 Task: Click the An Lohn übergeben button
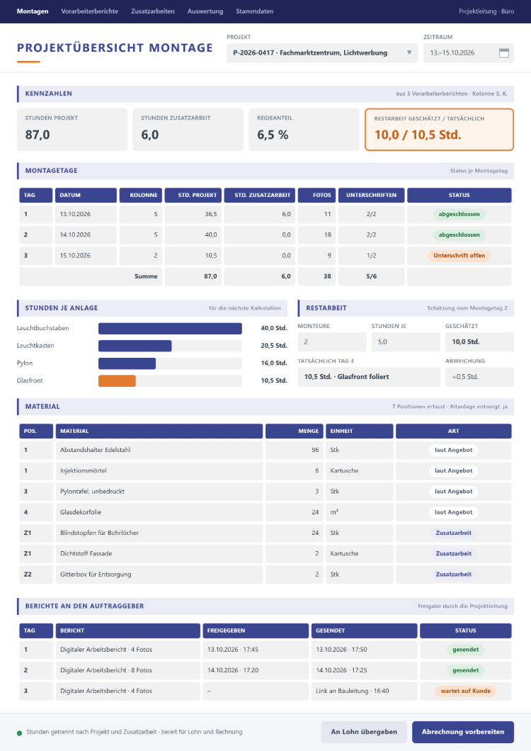[x=364, y=732]
